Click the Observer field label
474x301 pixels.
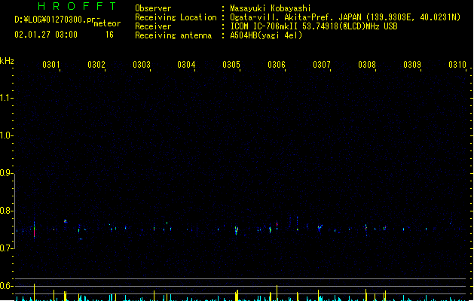153,8
